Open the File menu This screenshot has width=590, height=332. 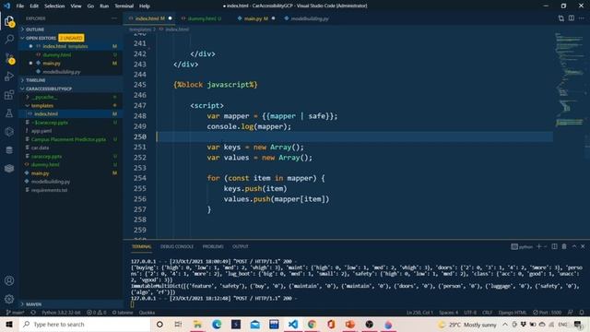click(x=20, y=6)
